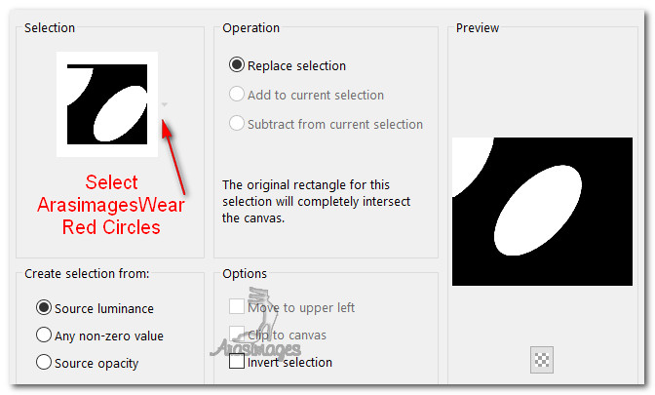Image resolution: width=655 pixels, height=395 pixels.
Task: Choose Any non-zero value option
Action: pos(44,336)
